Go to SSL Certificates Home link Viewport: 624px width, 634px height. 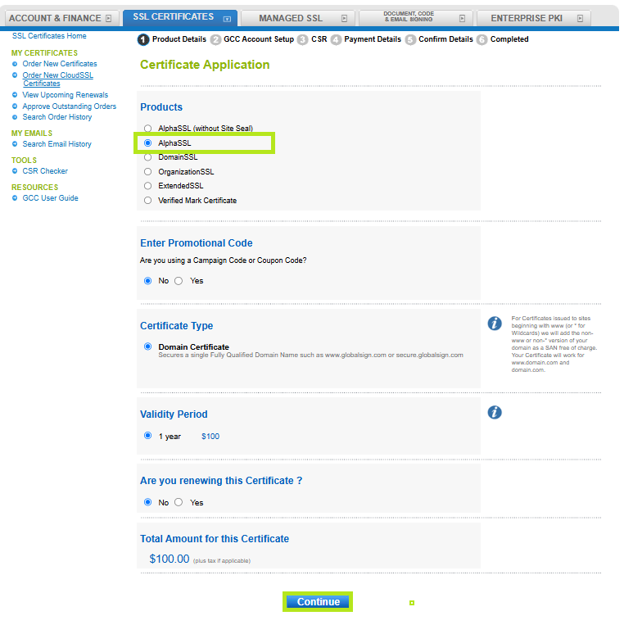[x=49, y=36]
